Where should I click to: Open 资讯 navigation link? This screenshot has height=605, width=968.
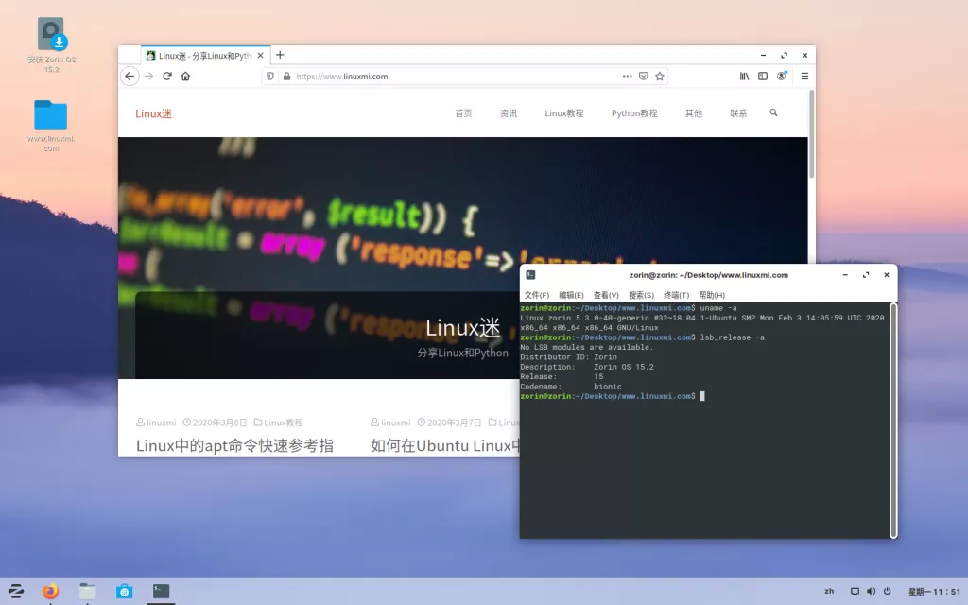pos(508,113)
